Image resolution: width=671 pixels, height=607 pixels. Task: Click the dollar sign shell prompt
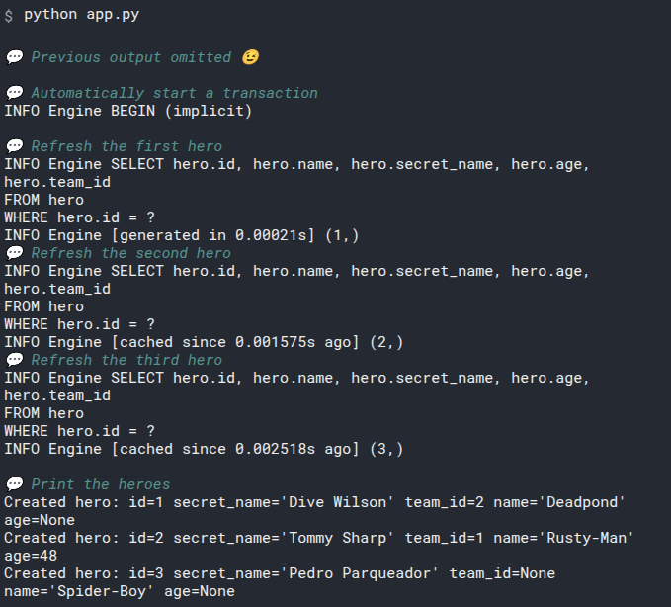[x=9, y=16]
